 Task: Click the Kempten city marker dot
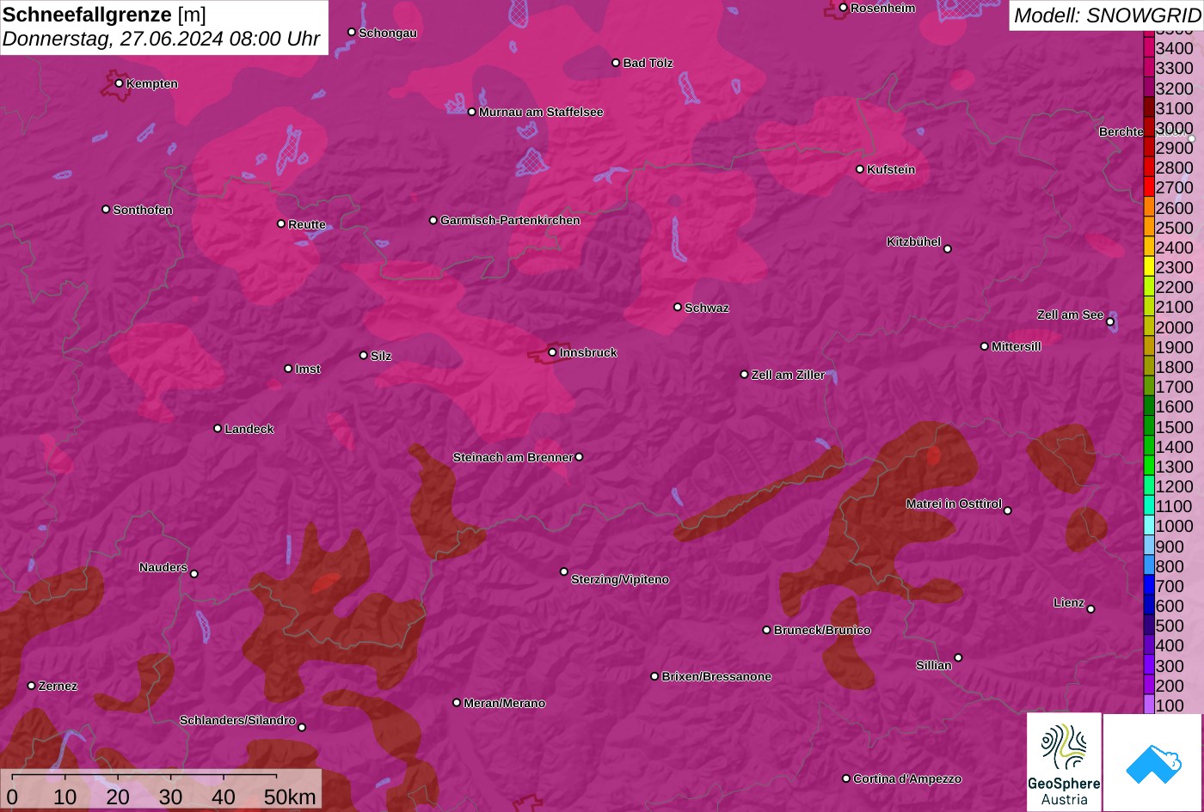(119, 83)
